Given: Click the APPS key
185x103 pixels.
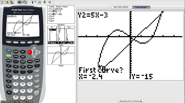Looking at the screenshot, I should coord(16,61).
